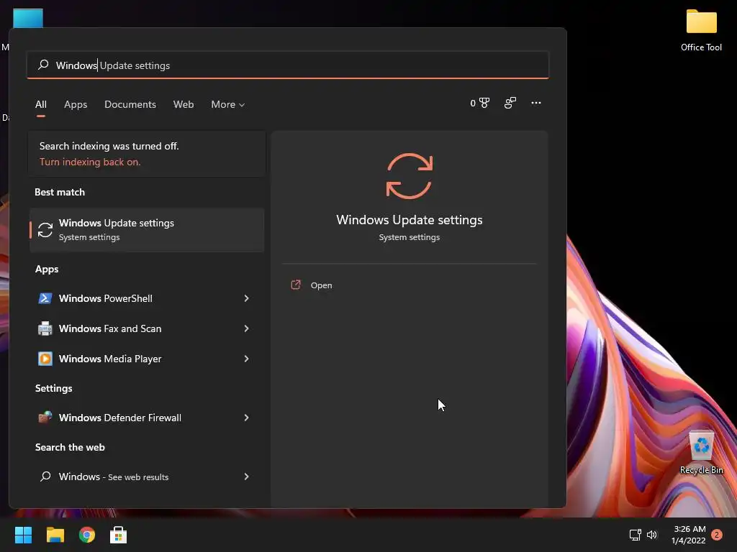Open File Explorer from the taskbar
Image resolution: width=737 pixels, height=552 pixels.
click(x=55, y=535)
